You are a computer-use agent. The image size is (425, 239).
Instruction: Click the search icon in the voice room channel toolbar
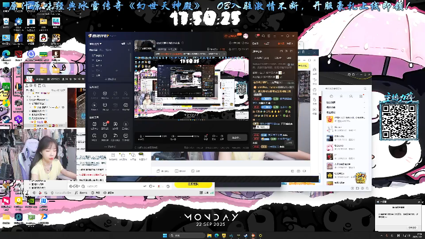(x=44, y=86)
